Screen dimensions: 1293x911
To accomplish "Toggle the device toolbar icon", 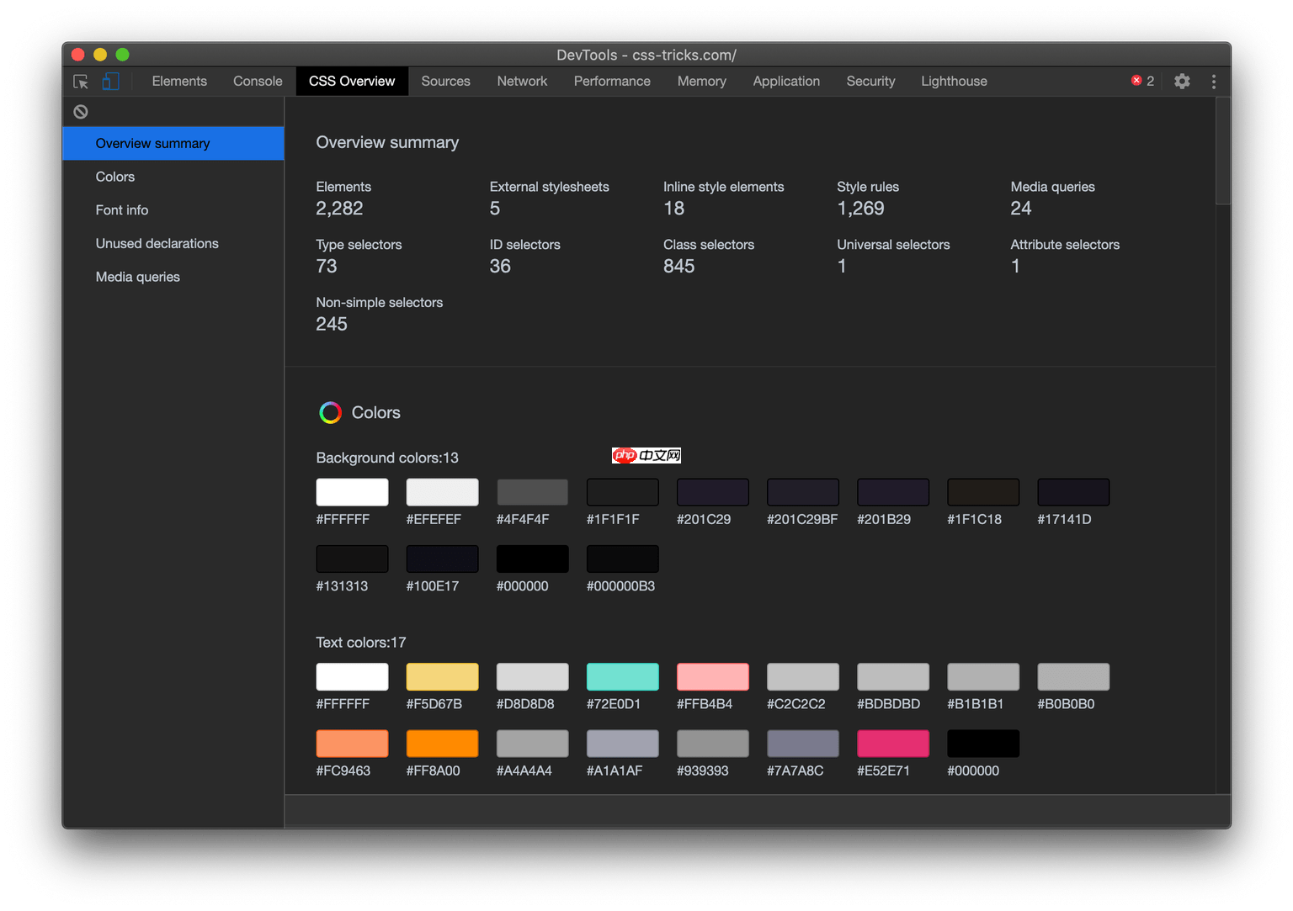I will click(x=110, y=82).
